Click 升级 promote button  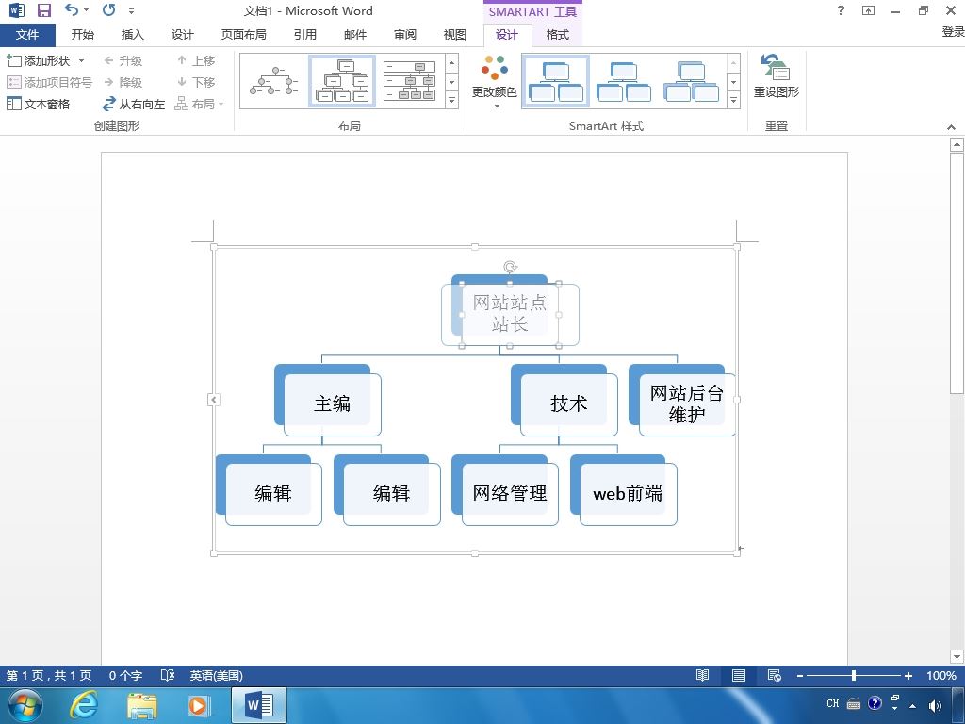(x=123, y=61)
